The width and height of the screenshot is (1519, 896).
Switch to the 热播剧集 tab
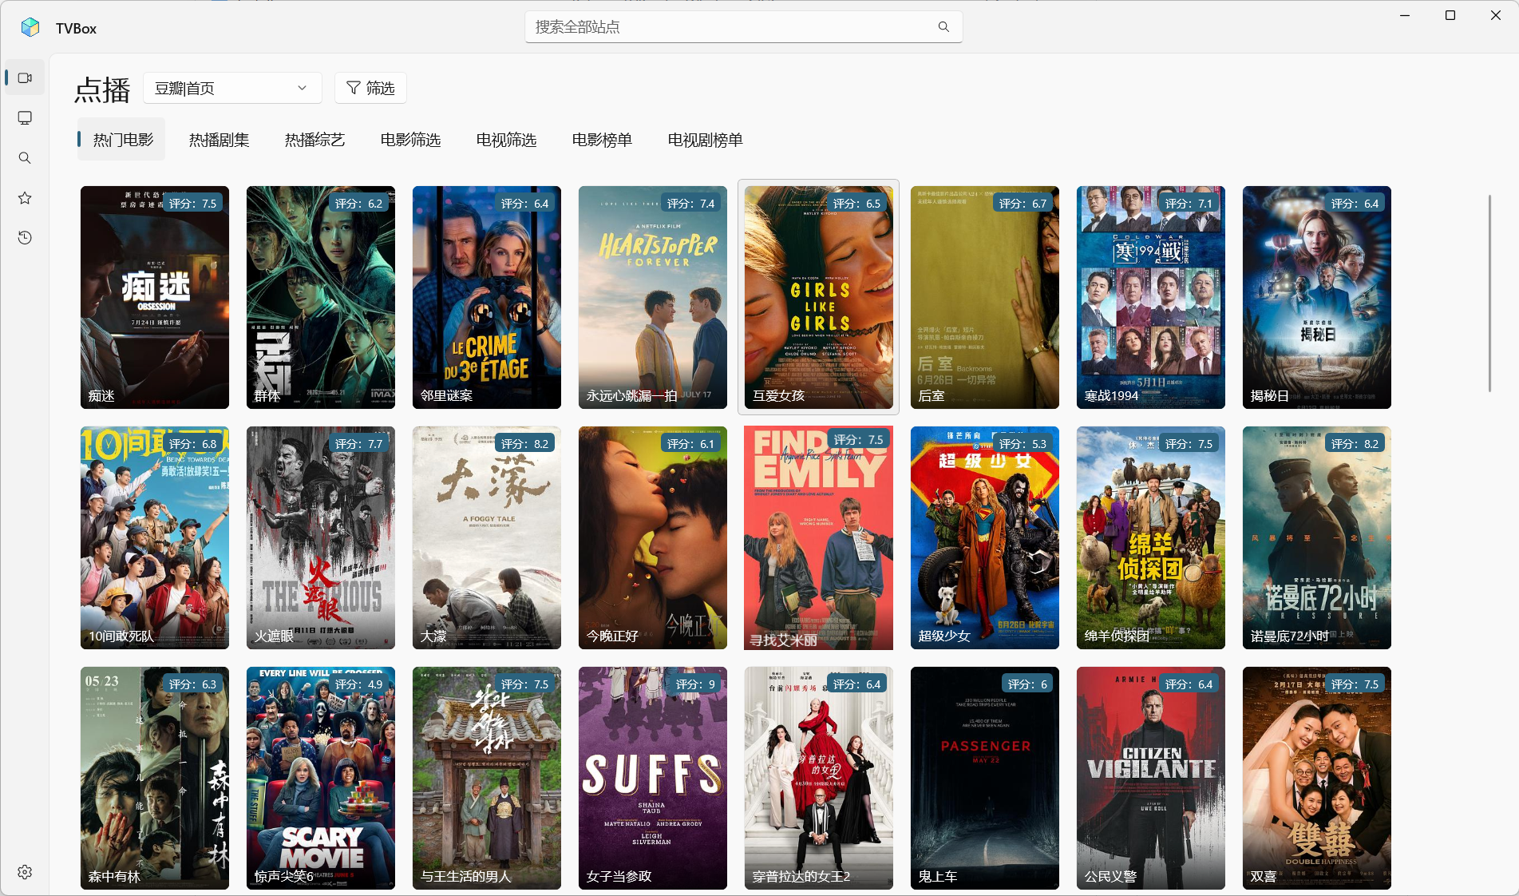[219, 140]
